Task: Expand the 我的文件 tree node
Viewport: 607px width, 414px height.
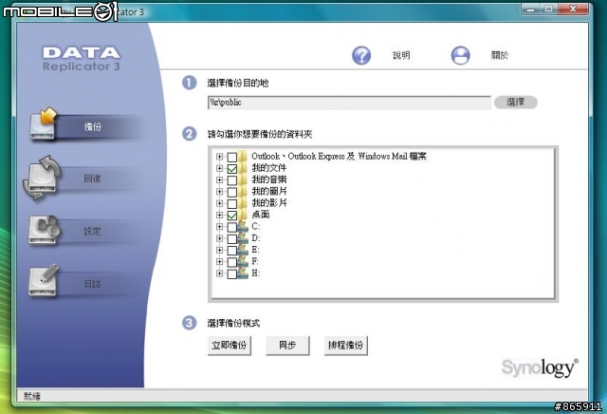Action: pyautogui.click(x=219, y=168)
